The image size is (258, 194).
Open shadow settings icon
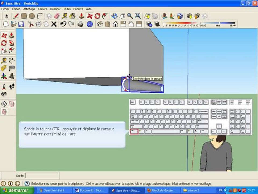pos(149,24)
